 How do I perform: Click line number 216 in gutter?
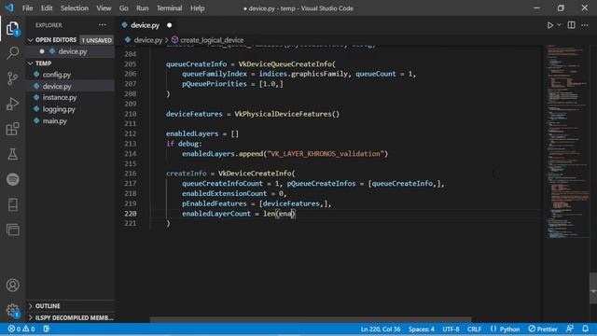click(131, 174)
